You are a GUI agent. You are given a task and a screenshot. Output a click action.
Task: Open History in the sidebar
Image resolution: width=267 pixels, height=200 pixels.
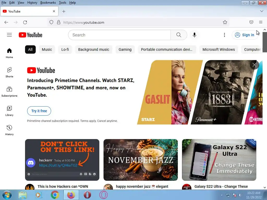(x=9, y=130)
